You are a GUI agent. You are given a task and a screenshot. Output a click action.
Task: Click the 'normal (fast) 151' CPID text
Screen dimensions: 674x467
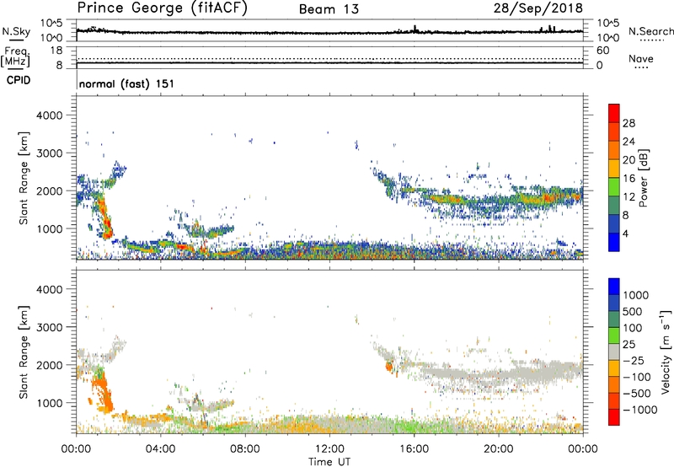tap(127, 83)
